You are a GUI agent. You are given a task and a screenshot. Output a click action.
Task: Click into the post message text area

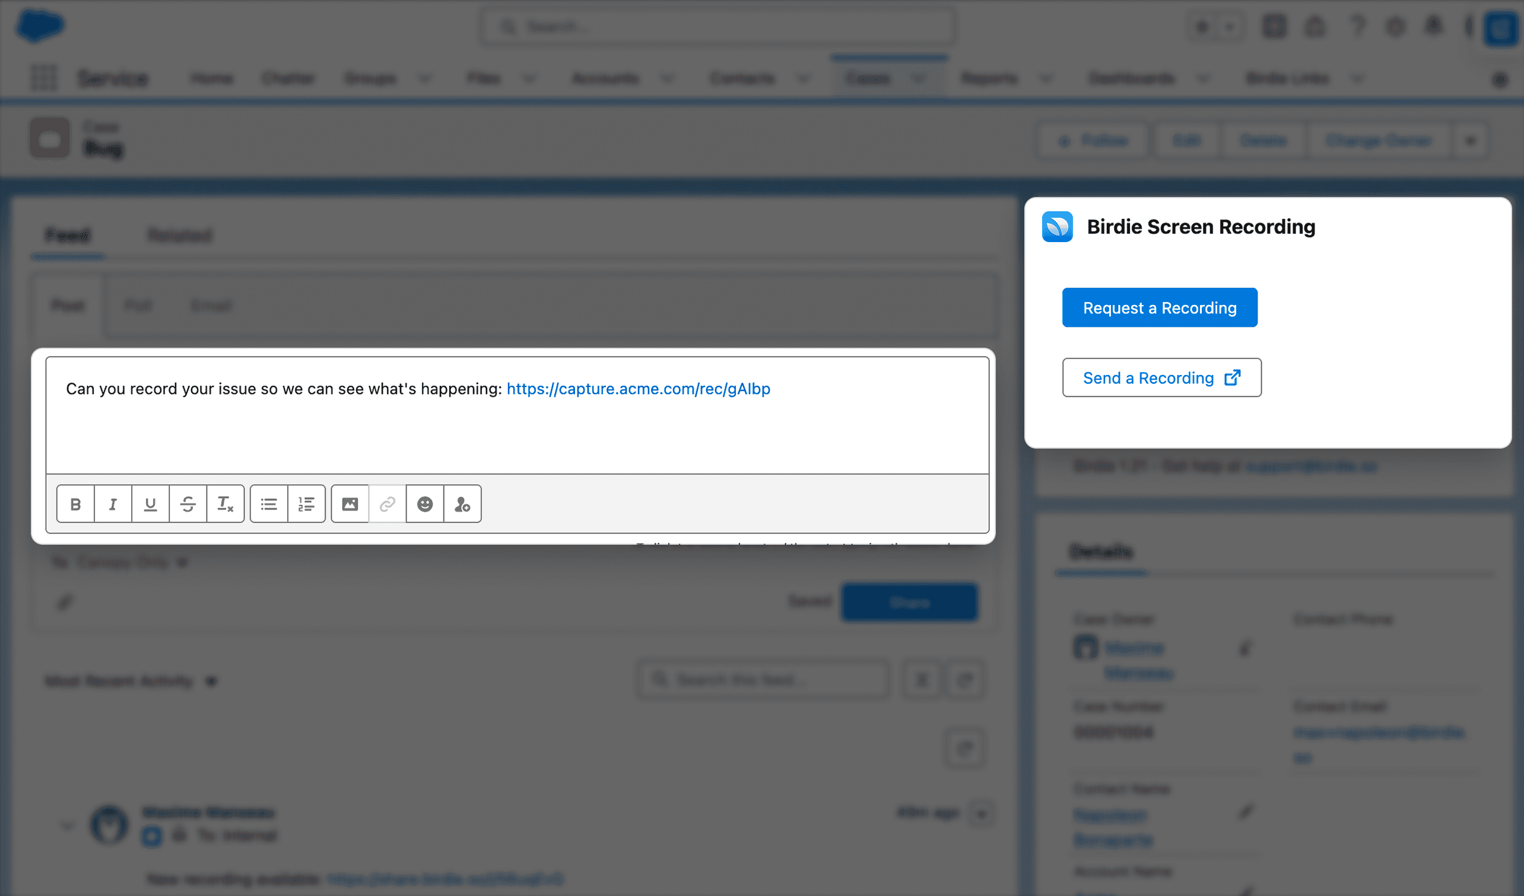point(517,415)
